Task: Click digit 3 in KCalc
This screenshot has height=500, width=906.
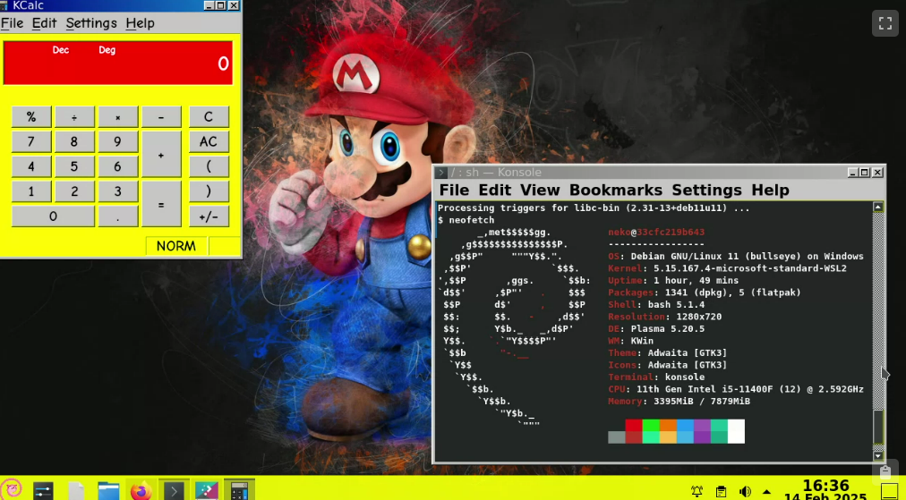Action: (x=118, y=191)
